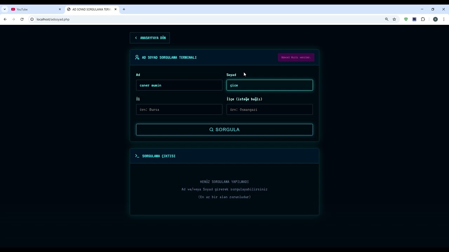The height and width of the screenshot is (252, 449).
Task: Click the address bar URL localhost/adsoyad.php
Action: click(x=53, y=19)
